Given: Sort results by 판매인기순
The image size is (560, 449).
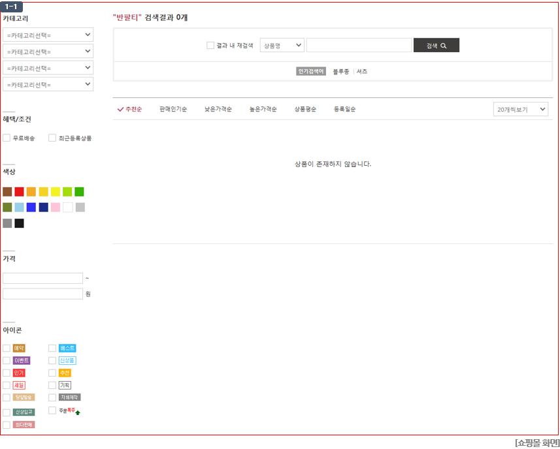Looking at the screenshot, I should coord(173,109).
